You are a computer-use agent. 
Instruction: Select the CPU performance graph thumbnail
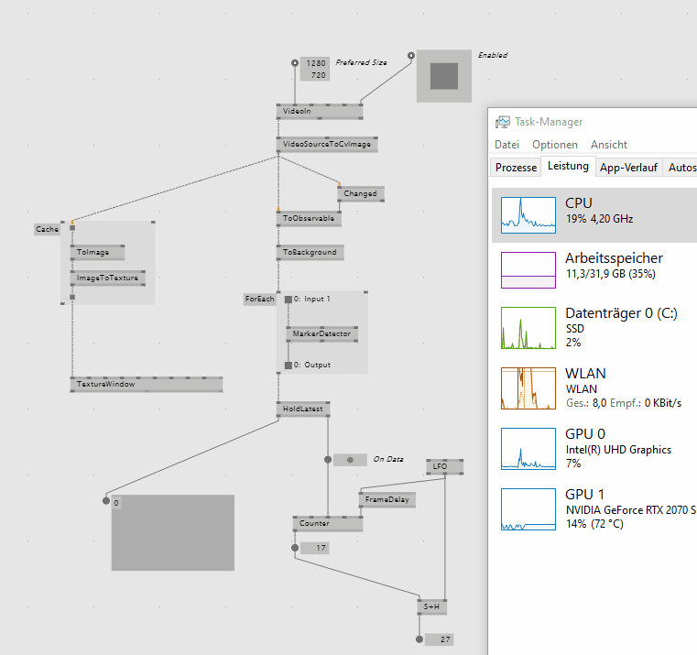528,213
